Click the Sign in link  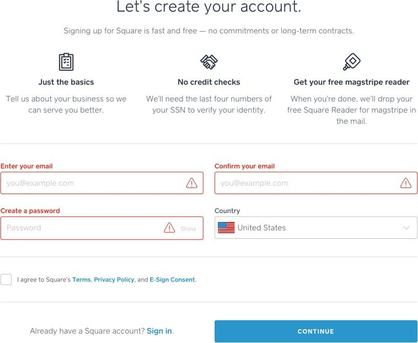pos(159,331)
